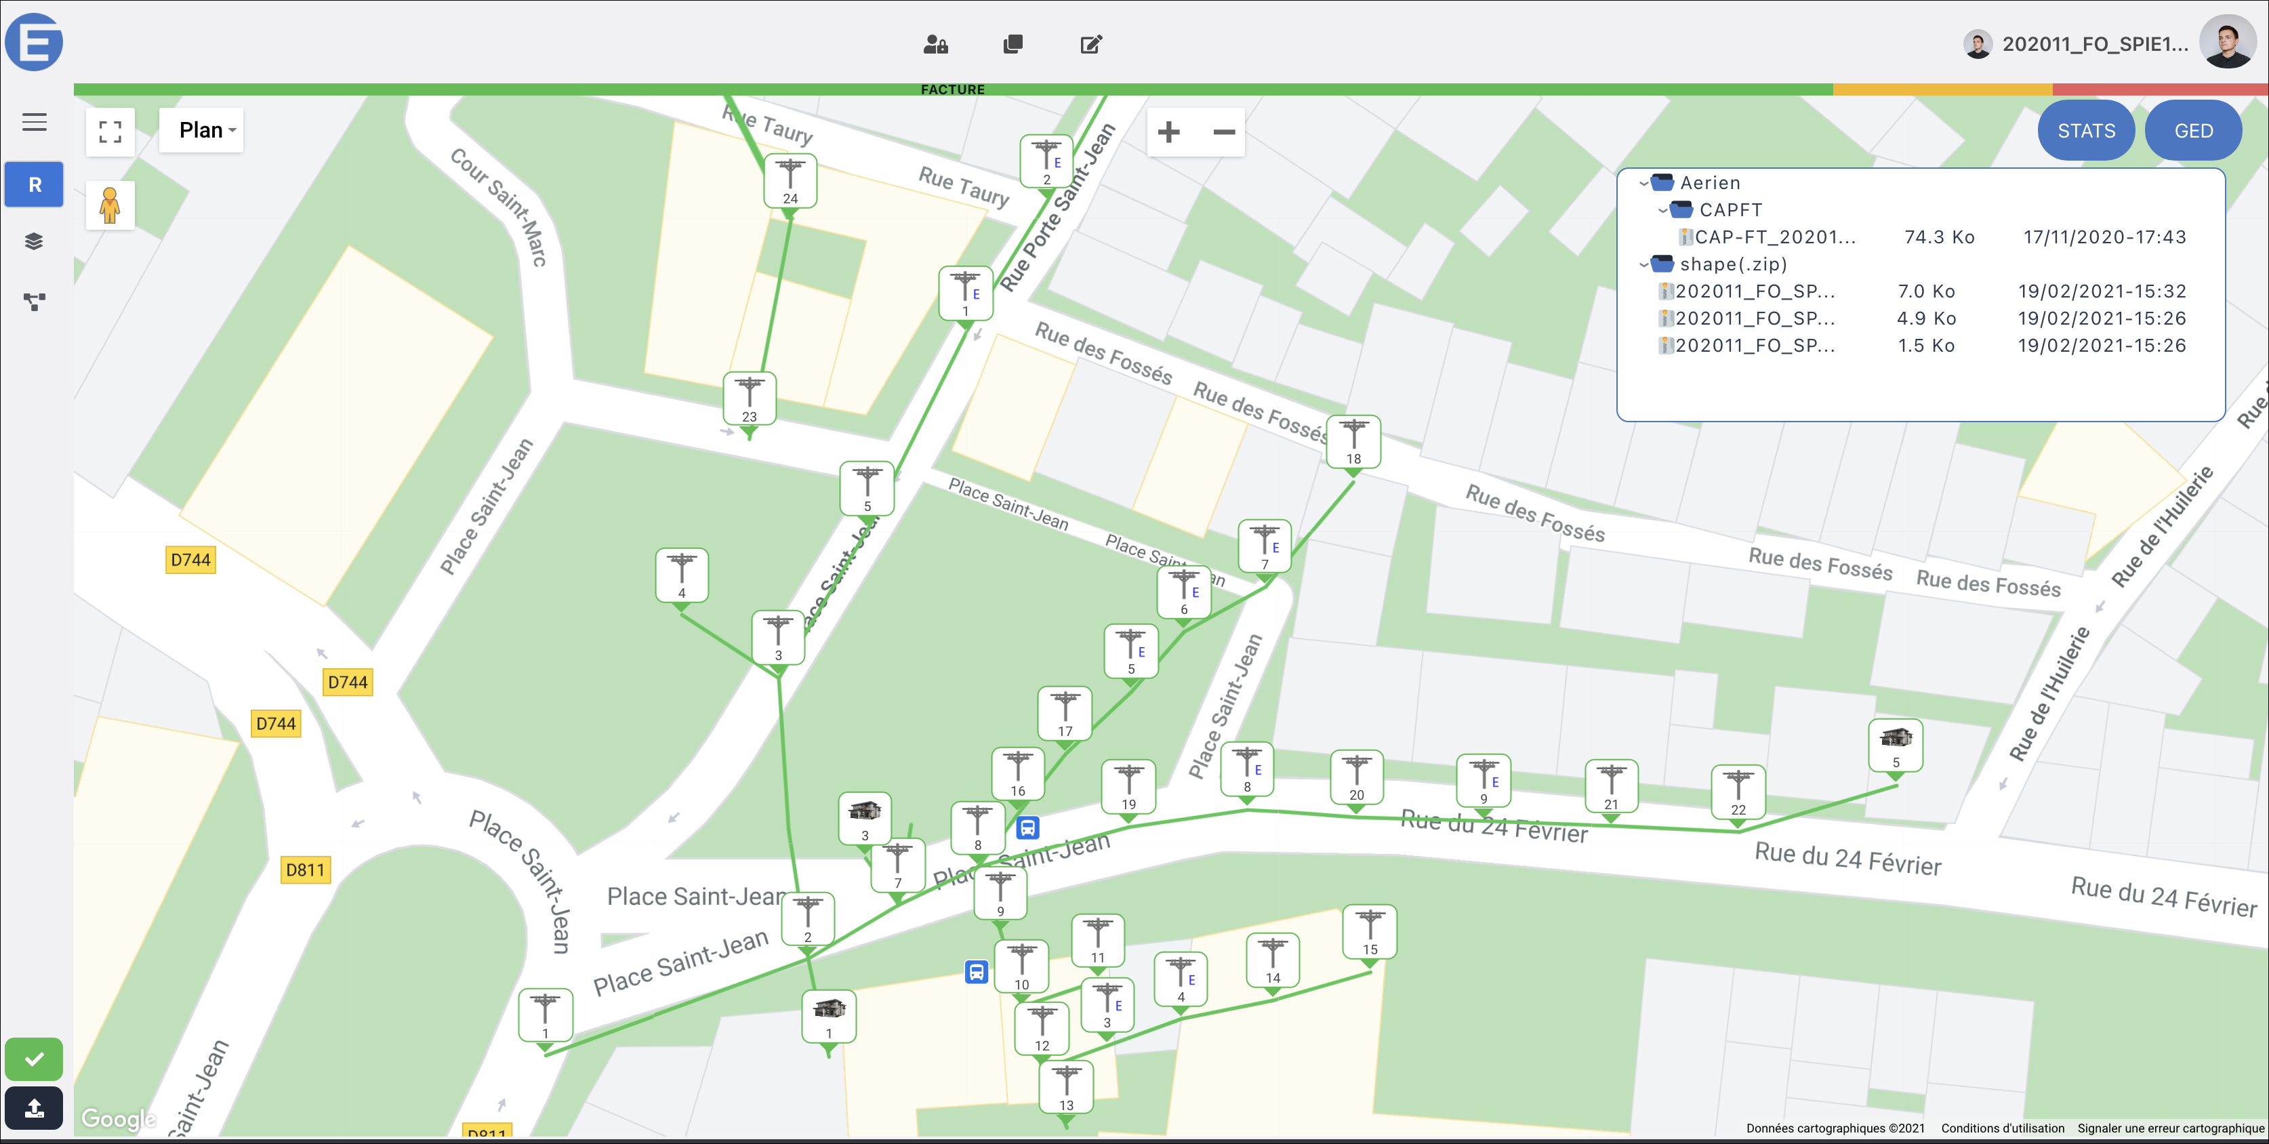Collapse the Aerien folder
The height and width of the screenshot is (1144, 2269).
point(1643,183)
